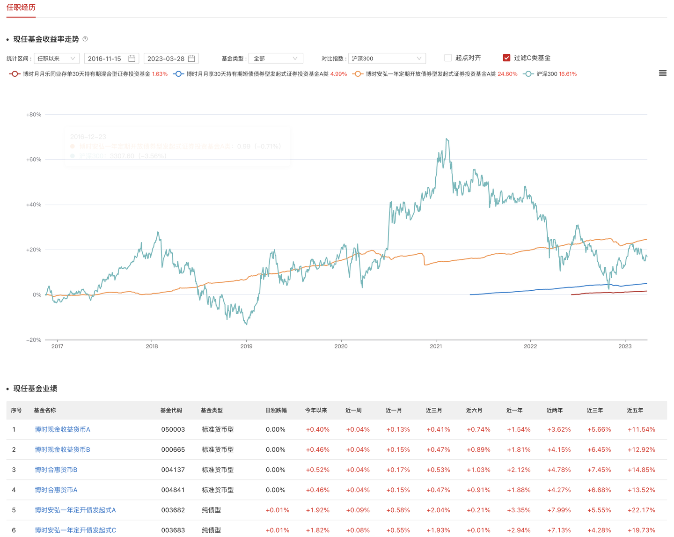Open the 博时安弘一年定开债发起式A link
Screen dimensions: 674x537
[x=75, y=510]
